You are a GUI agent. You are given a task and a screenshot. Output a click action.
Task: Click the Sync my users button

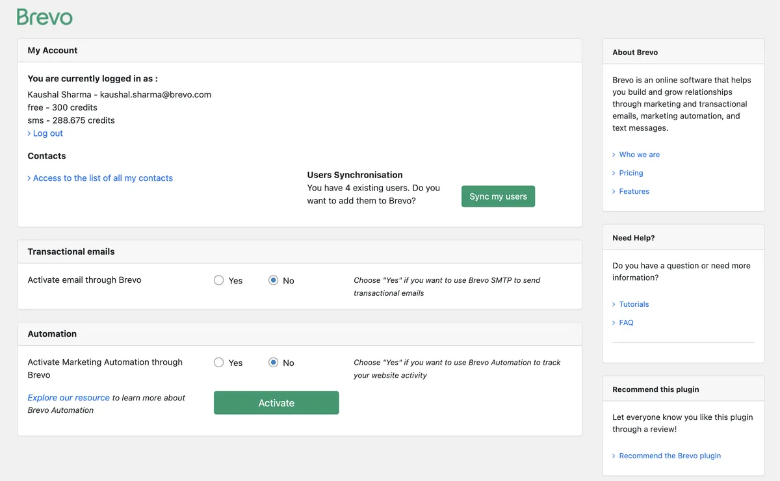point(498,196)
